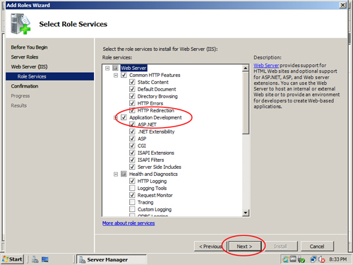Click the security shield tray icon
Image resolution: width=353 pixels, height=265 pixels.
tap(301, 259)
